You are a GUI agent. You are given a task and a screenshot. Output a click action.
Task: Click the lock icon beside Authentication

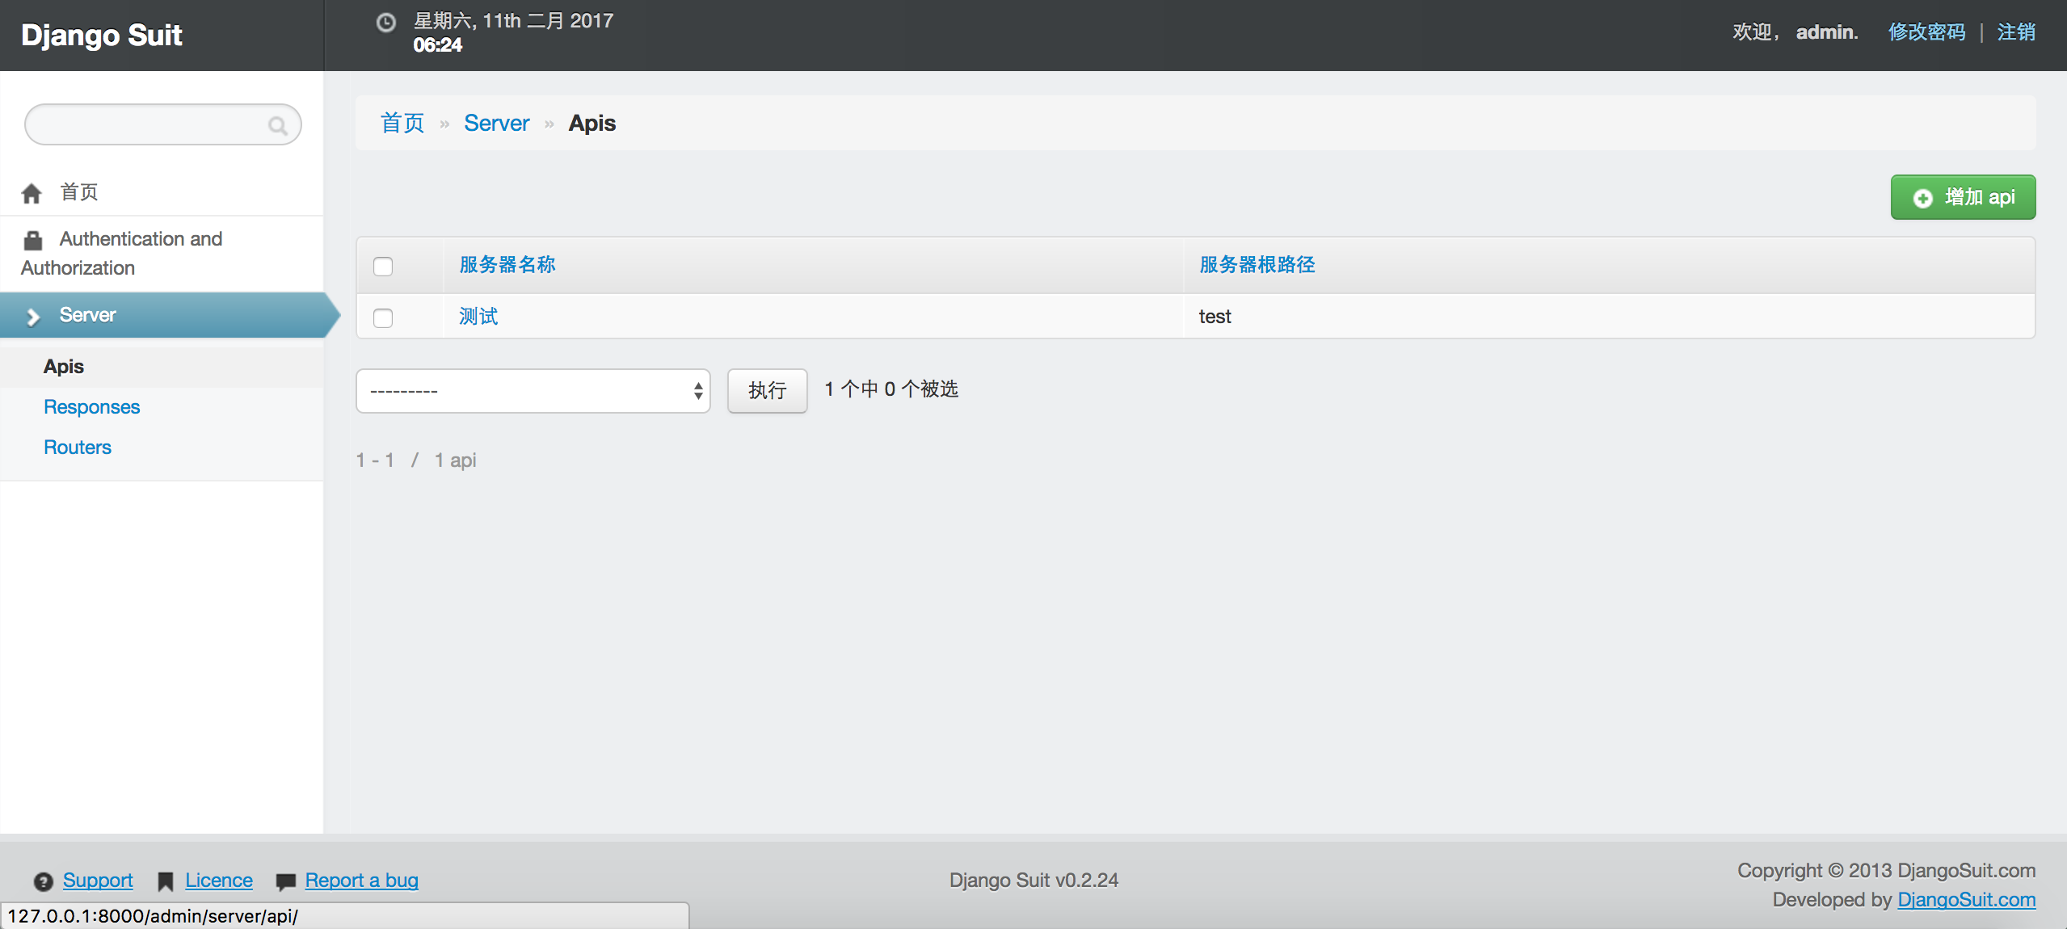pos(33,240)
